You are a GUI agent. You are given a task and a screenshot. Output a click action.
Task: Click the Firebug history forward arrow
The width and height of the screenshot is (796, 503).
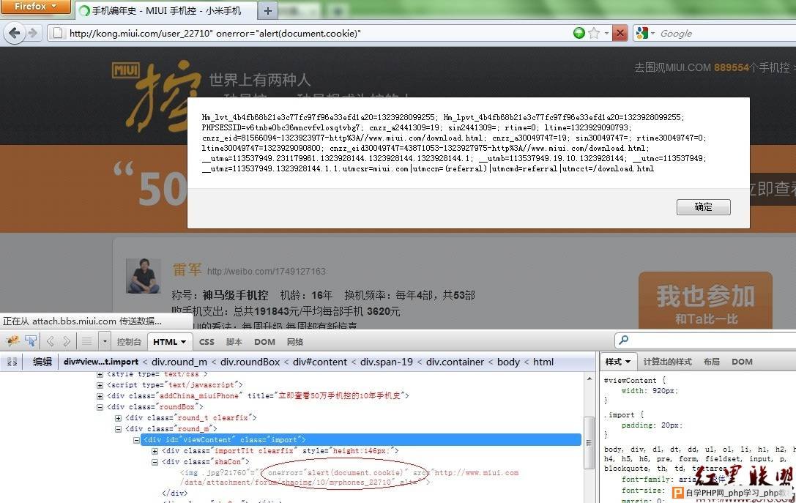pos(67,341)
